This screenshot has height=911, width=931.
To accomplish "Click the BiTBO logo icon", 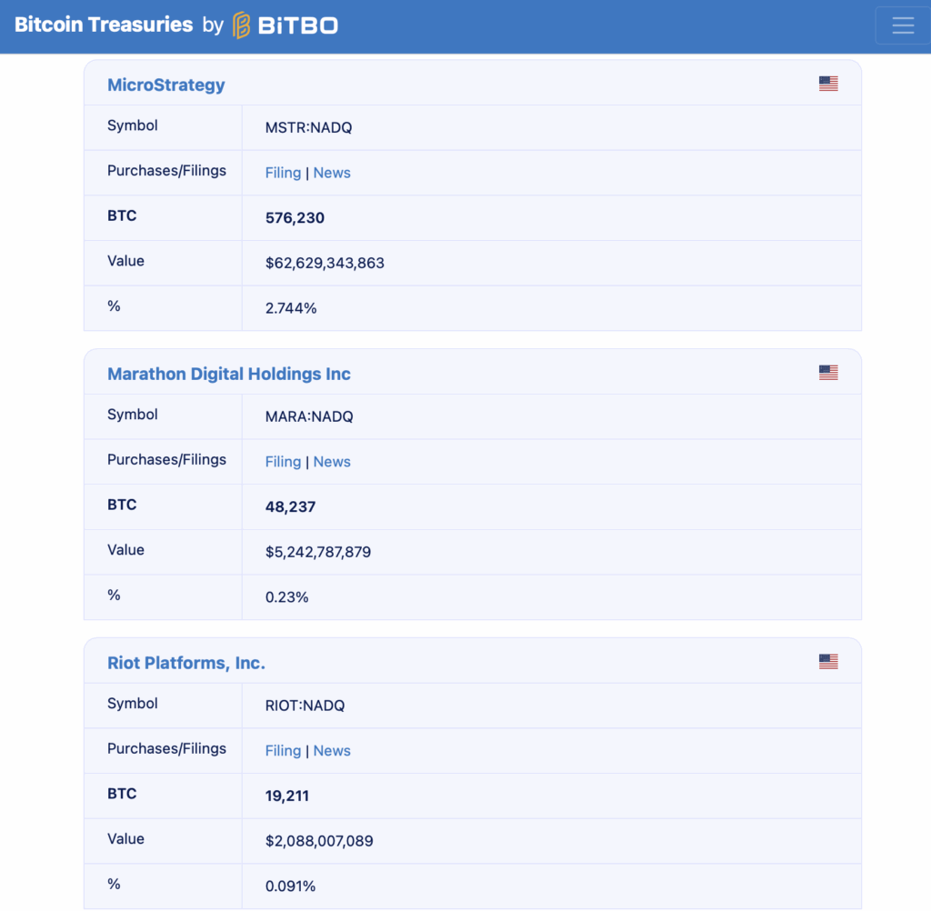I will coord(241,25).
